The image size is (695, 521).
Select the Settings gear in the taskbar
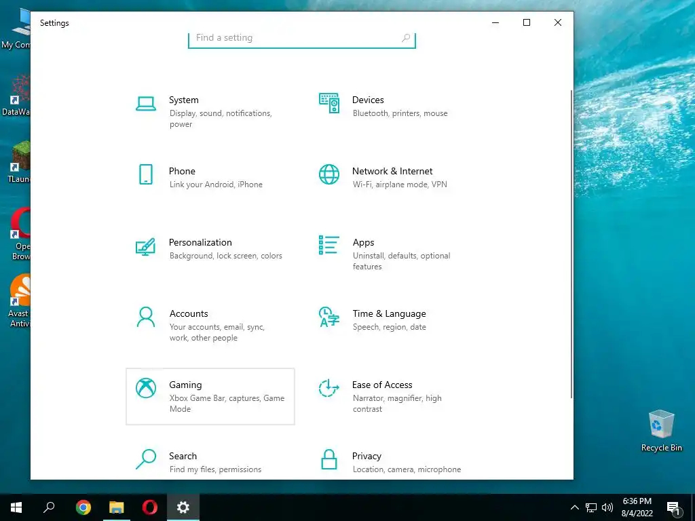click(183, 507)
